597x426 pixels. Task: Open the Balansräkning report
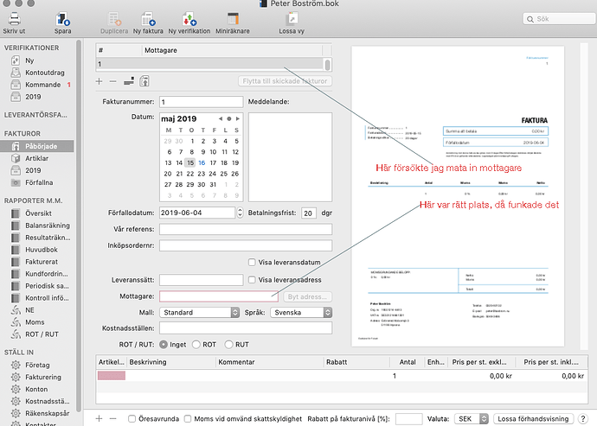tap(48, 226)
